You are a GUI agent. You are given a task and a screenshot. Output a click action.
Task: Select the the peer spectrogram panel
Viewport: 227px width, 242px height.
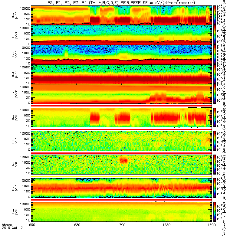(121, 94)
